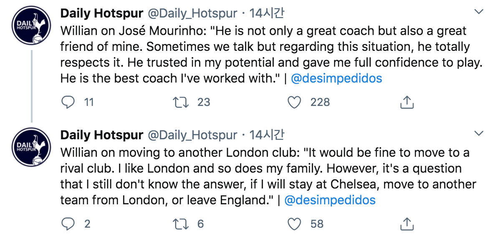The width and height of the screenshot is (496, 236).
Task: Share the London club tweet
Action: point(406,224)
